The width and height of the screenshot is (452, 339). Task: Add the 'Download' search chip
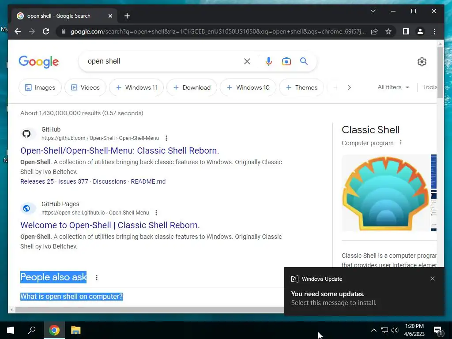pyautogui.click(x=192, y=87)
